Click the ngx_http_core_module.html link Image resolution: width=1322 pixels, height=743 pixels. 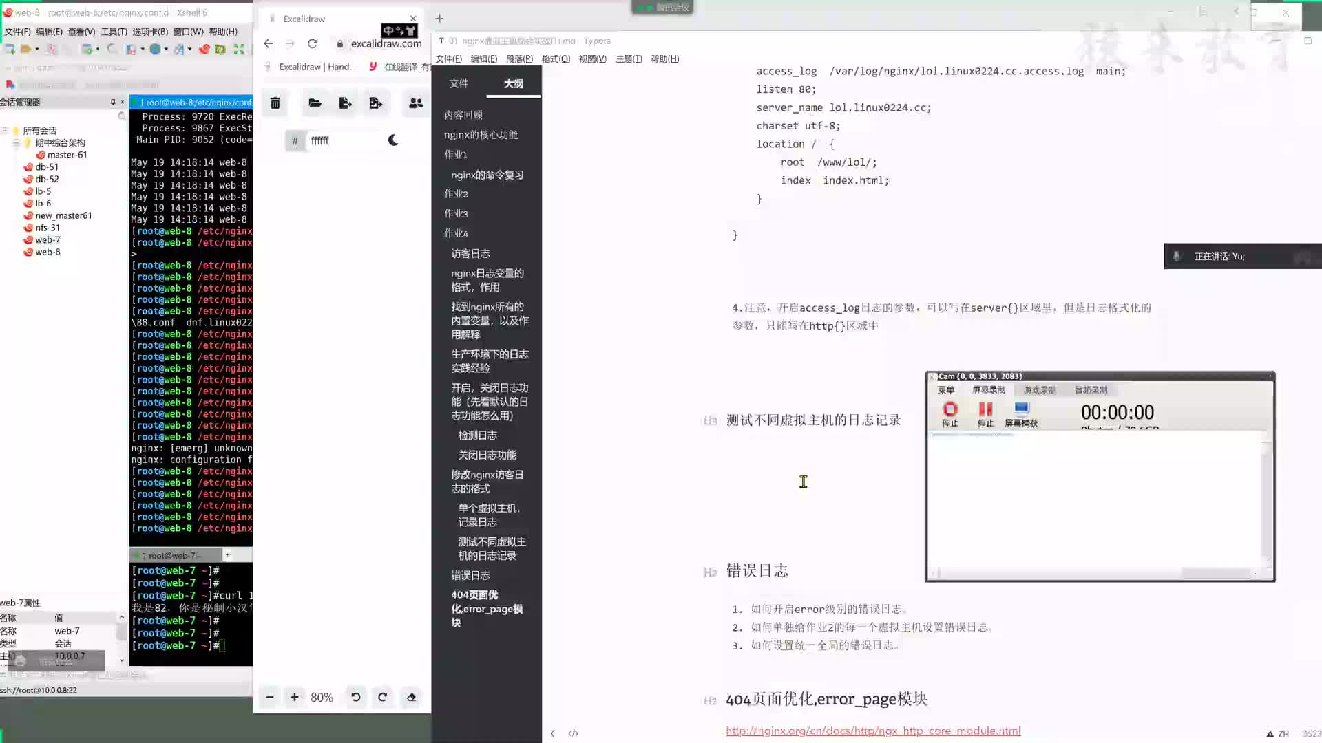coord(872,731)
